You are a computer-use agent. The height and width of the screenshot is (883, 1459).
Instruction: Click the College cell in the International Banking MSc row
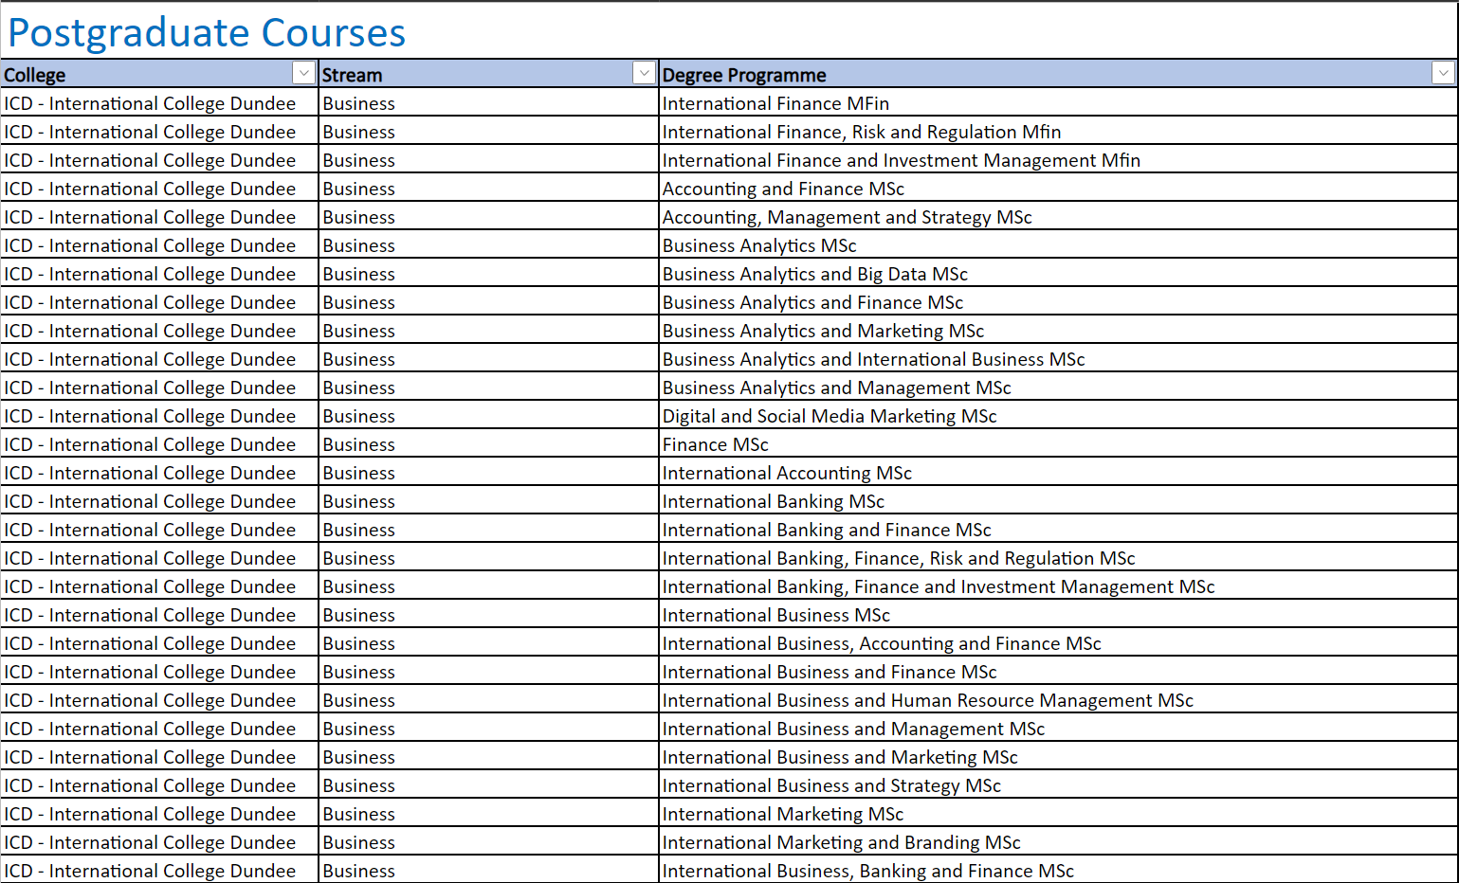click(159, 501)
